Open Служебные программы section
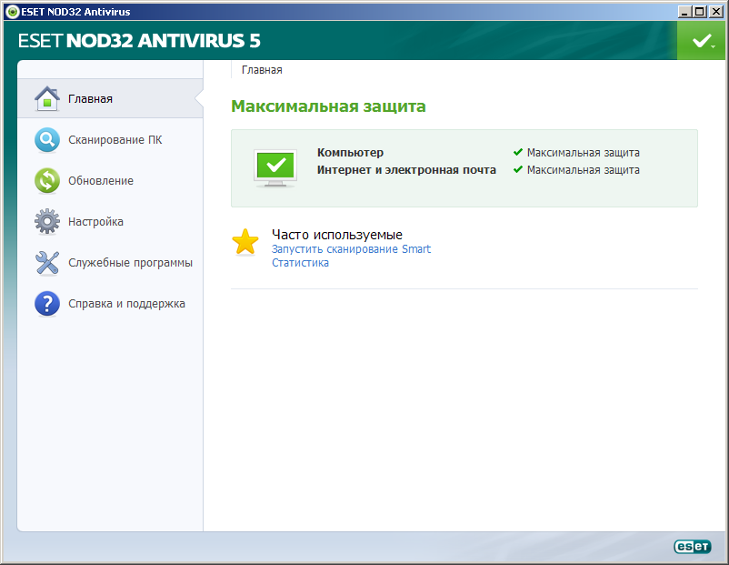This screenshot has width=729, height=565. (130, 263)
